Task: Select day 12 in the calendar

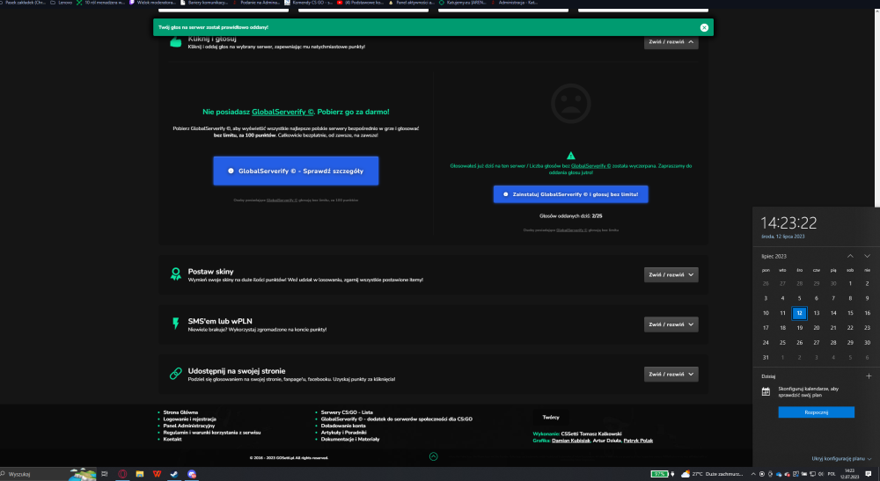Action: pyautogui.click(x=799, y=313)
